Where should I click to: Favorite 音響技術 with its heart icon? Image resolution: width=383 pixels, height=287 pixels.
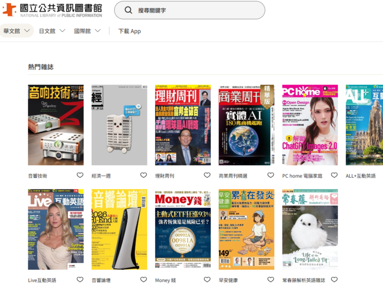pos(80,175)
